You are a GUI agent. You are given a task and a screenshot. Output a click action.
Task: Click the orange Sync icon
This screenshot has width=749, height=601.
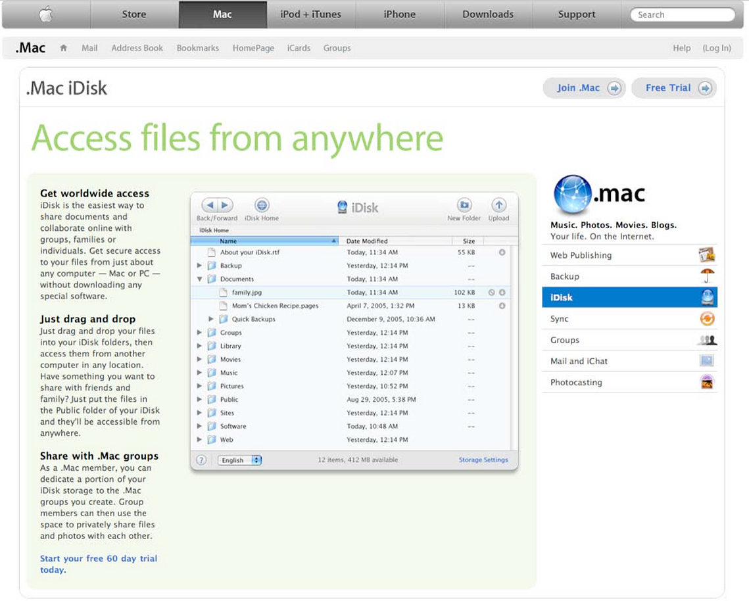coord(708,319)
